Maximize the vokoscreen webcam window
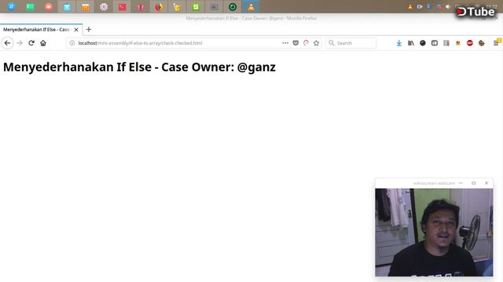This screenshot has width=503, height=282. [x=473, y=183]
